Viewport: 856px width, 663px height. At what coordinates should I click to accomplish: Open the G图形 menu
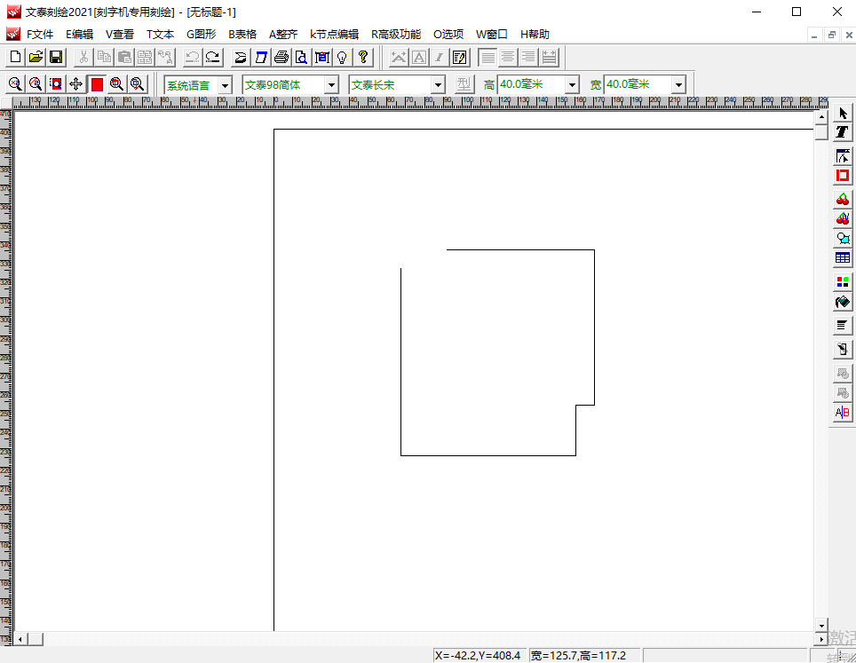point(201,35)
